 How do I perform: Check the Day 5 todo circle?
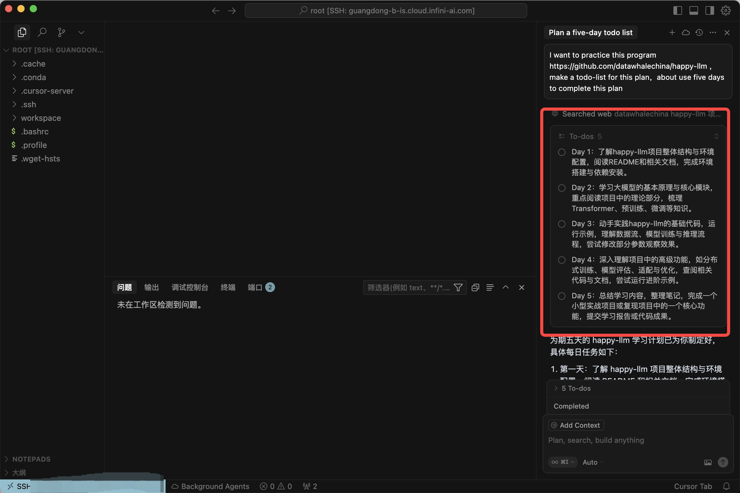click(x=561, y=296)
